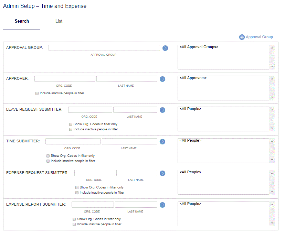
Task: Click the plus icon to add Approval Group
Action: click(x=242, y=37)
